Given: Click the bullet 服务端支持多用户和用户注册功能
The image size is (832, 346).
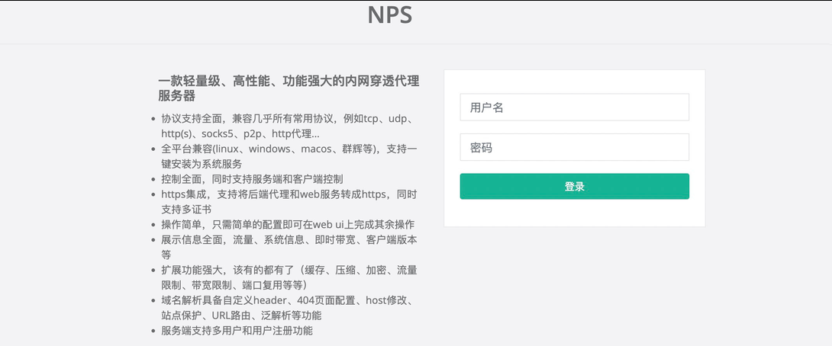Looking at the screenshot, I should click(x=237, y=332).
